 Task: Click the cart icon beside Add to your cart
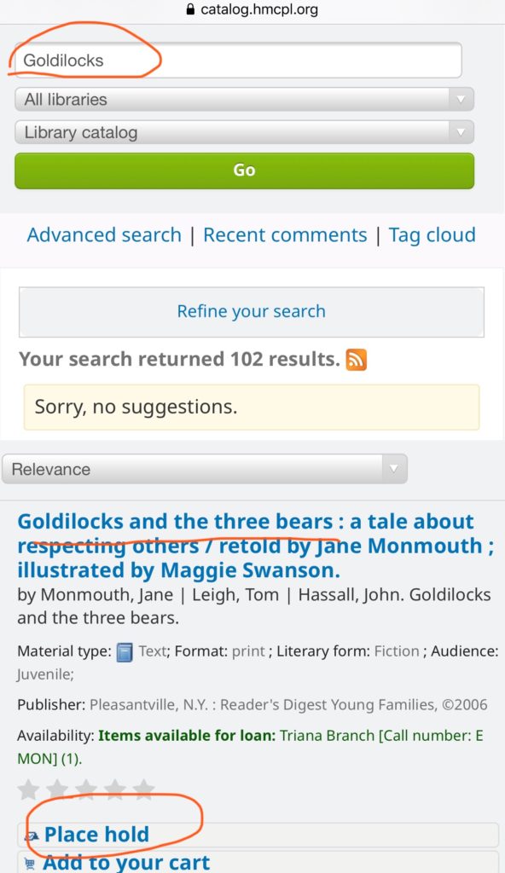[x=30, y=864]
